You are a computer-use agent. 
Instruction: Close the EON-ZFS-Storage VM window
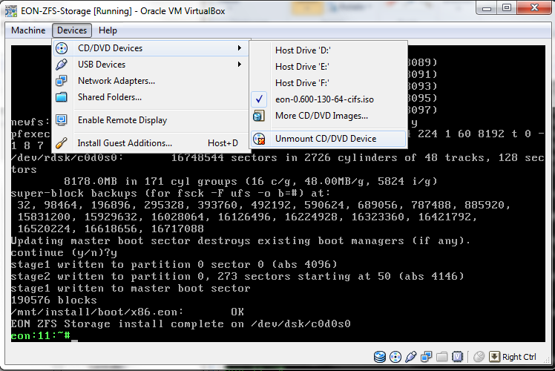click(534, 7)
